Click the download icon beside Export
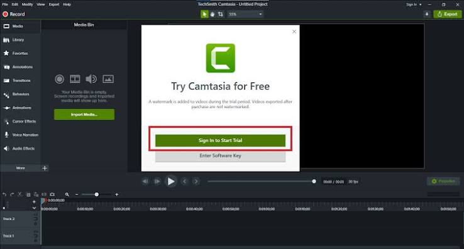 (427, 14)
